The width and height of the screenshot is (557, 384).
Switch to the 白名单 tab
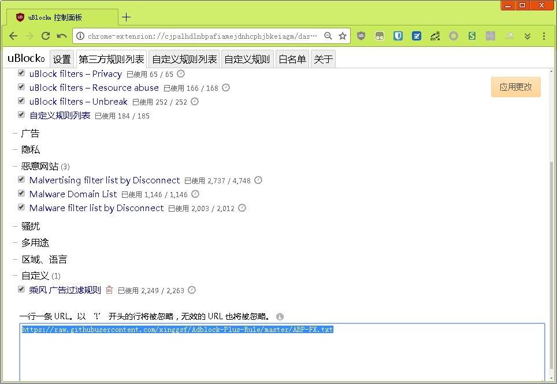[292, 59]
